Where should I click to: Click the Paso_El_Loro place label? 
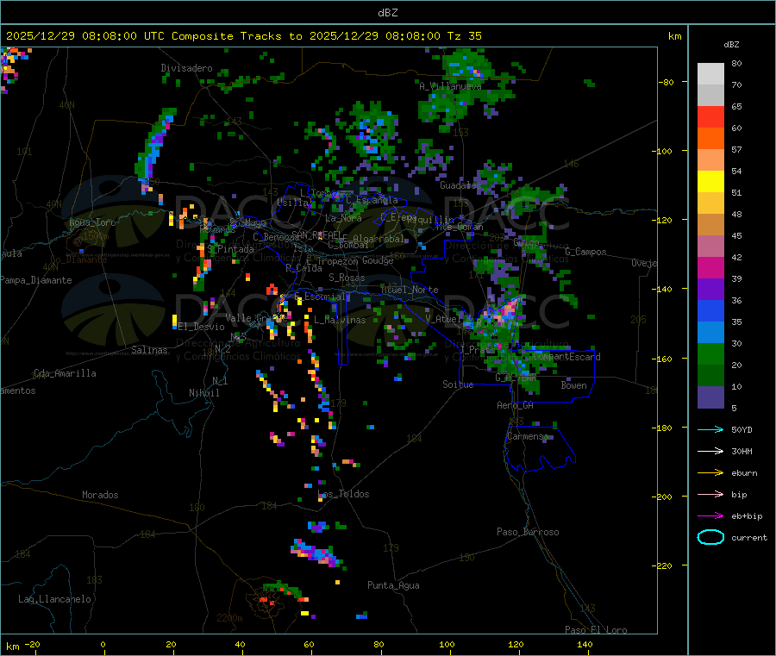pos(597,630)
